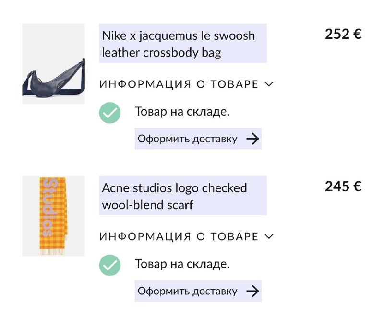
Task: Click the arrow icon on the first delivery button
Action: point(253,139)
